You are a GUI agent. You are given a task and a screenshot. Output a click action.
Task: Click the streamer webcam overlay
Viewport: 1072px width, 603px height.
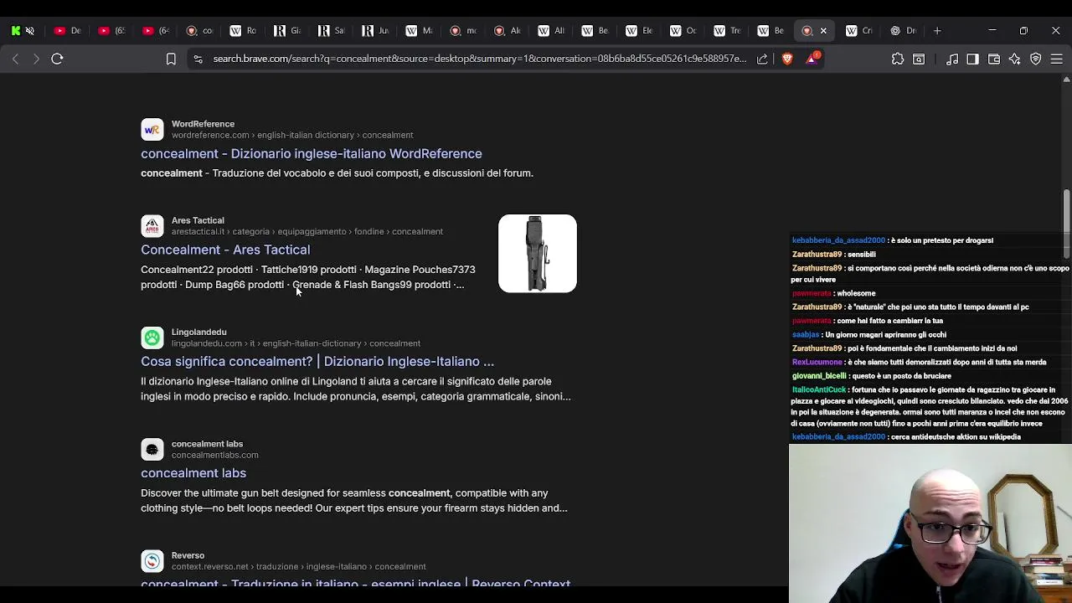(x=930, y=523)
